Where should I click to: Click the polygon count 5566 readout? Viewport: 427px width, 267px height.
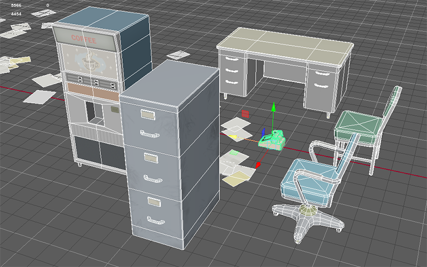(16, 5)
